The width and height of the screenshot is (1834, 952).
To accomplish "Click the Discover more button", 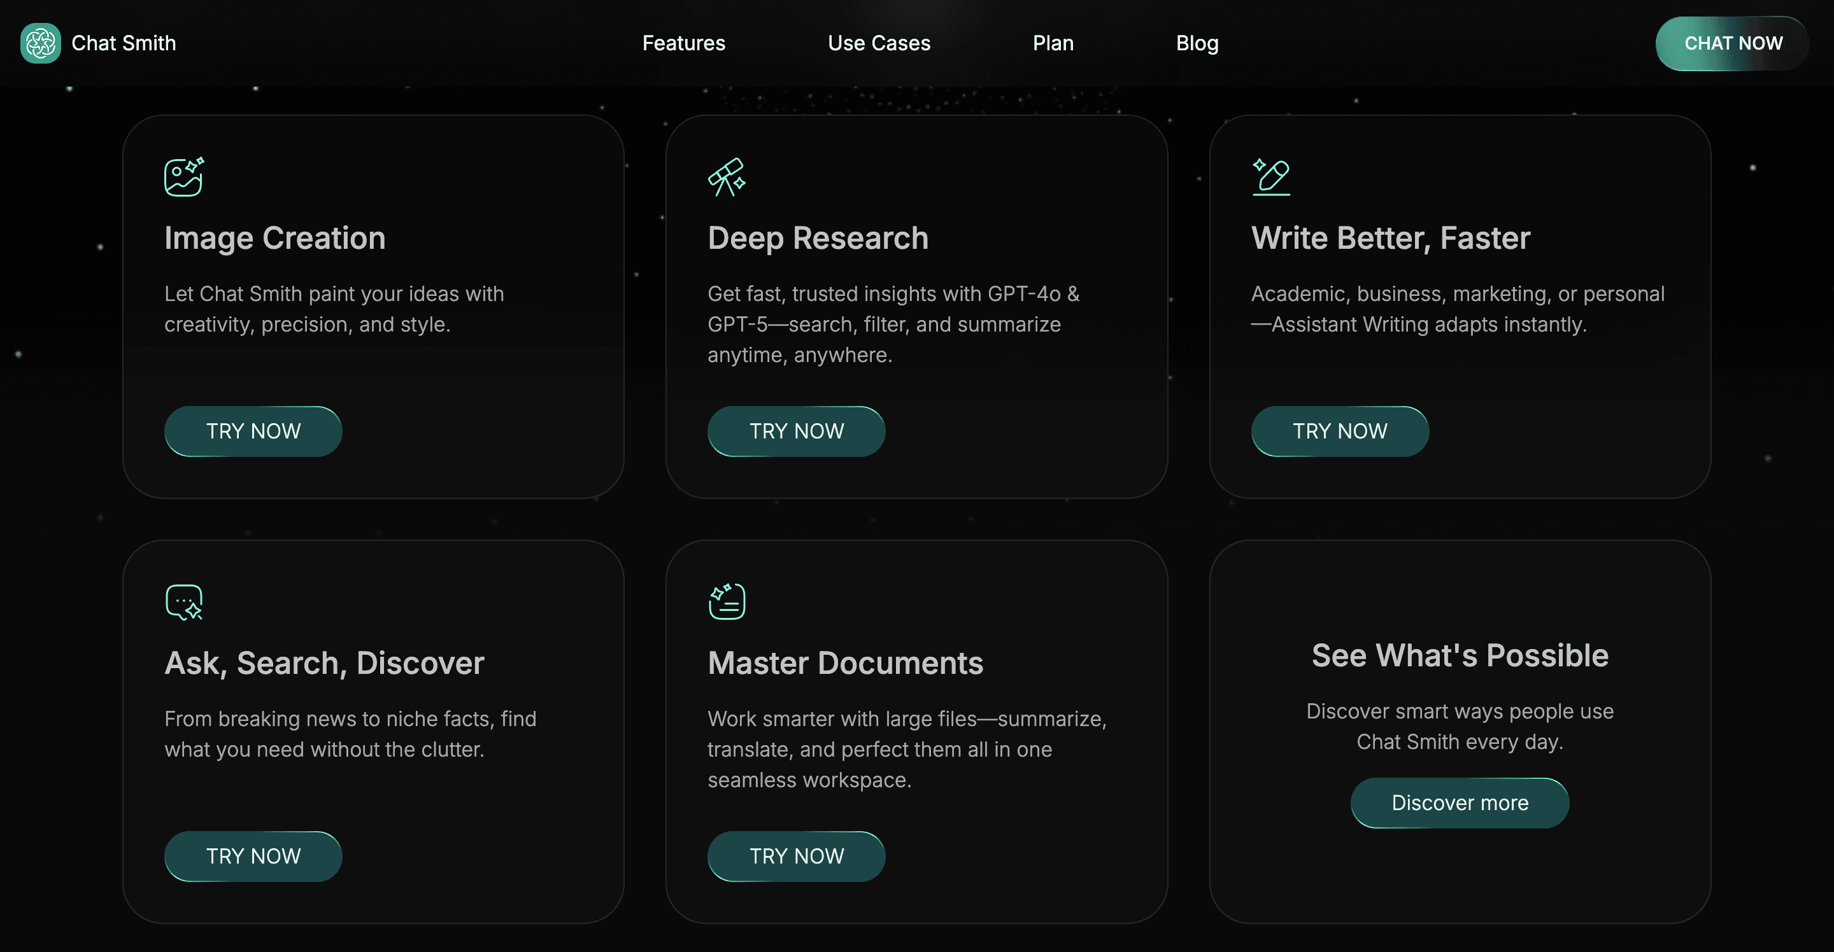I will 1460,802.
